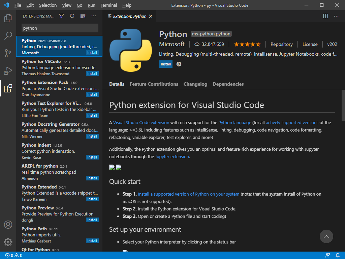This screenshot has height=259, width=345.
Task: Install the Python Extension Pack
Action: point(92,94)
